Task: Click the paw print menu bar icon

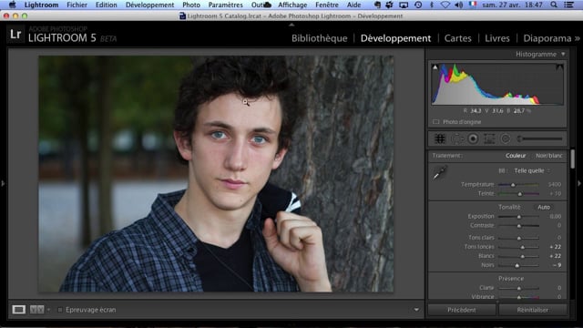Action: [x=390, y=5]
